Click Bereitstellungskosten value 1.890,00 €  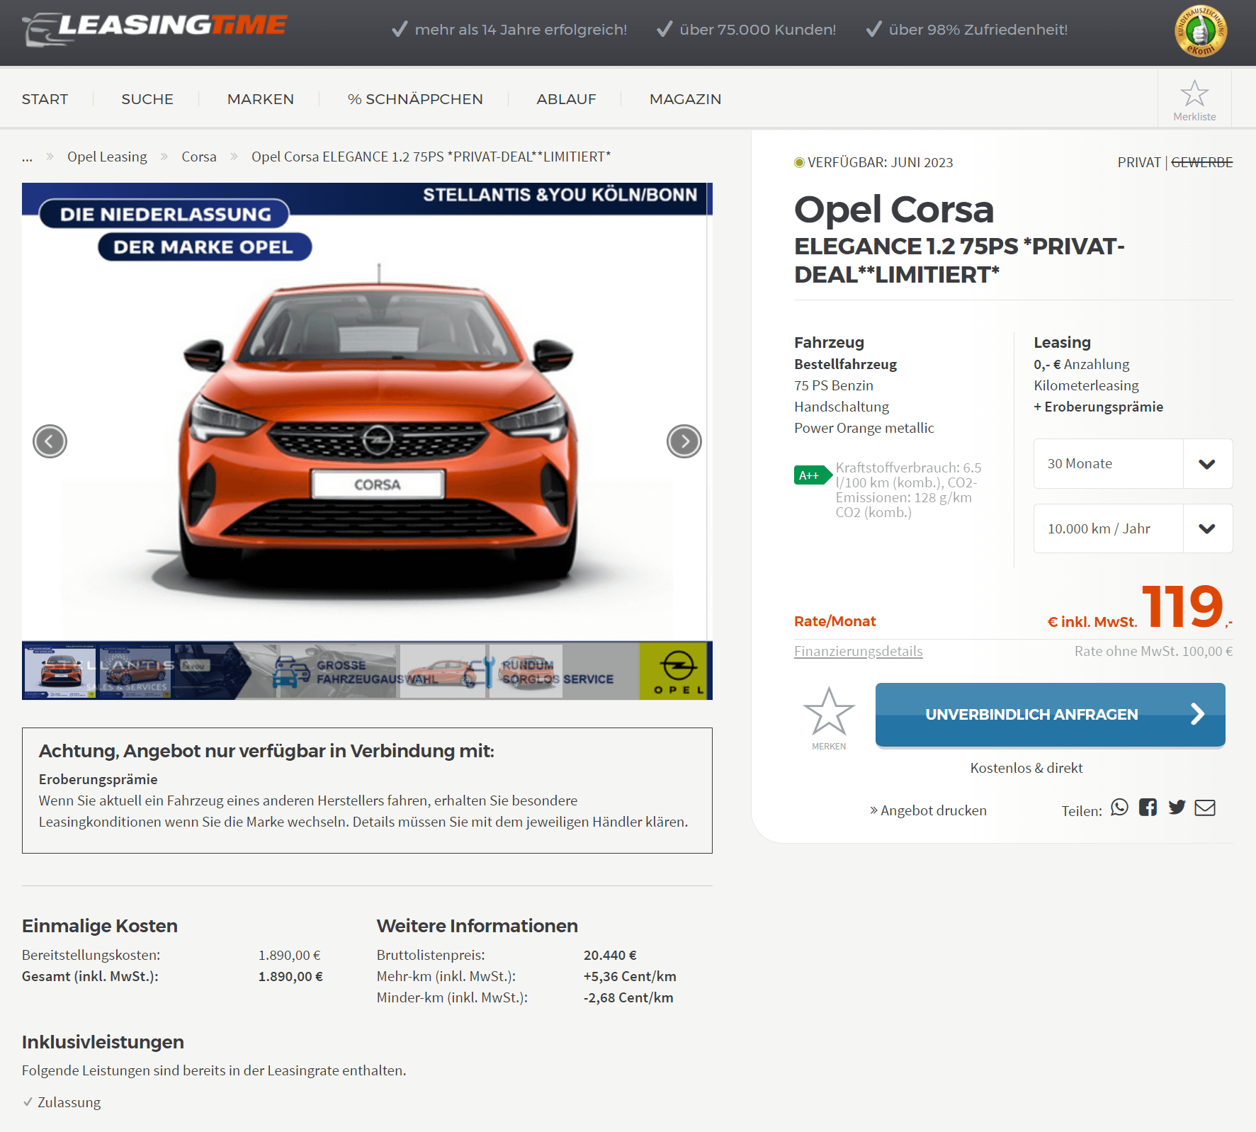[x=289, y=955]
